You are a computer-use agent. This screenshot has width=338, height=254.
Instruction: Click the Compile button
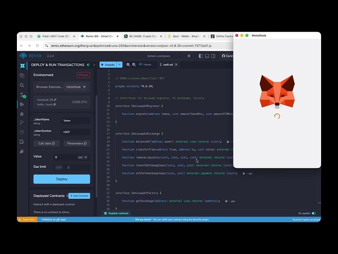pyautogui.click(x=108, y=65)
